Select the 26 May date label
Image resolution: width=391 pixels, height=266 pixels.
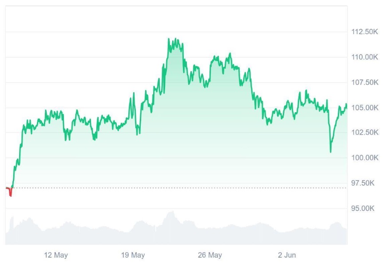tap(210, 255)
